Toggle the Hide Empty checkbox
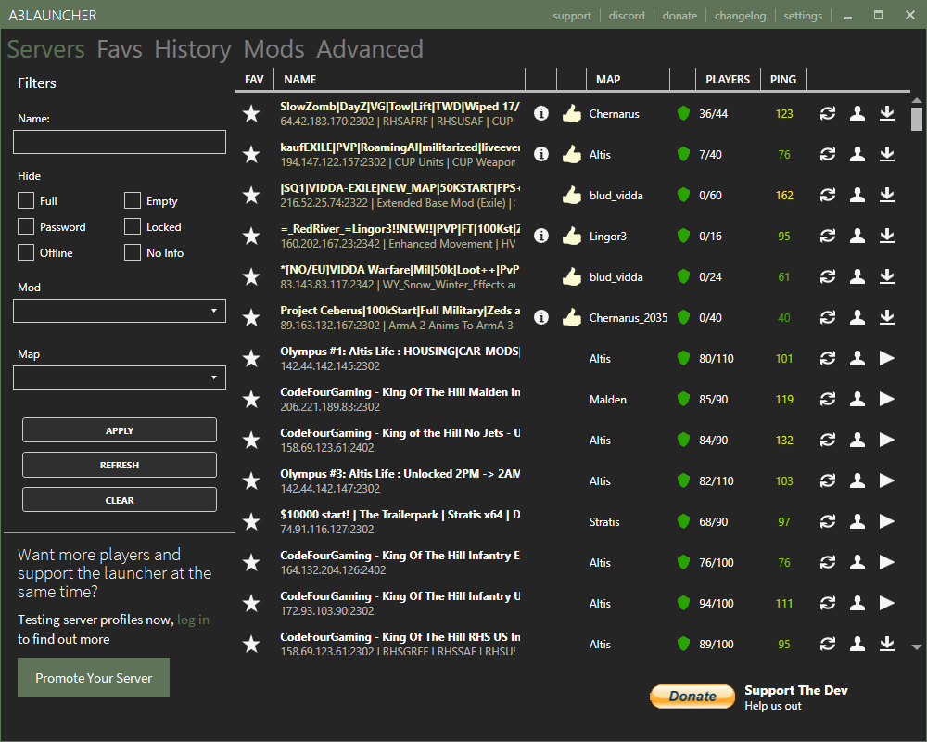Screen dimensions: 927x742 [133, 201]
